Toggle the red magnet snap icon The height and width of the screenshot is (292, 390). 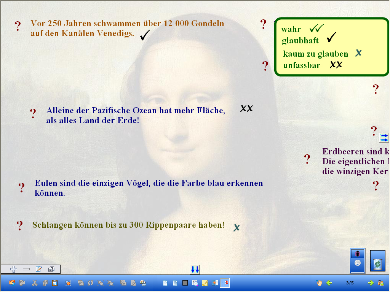pos(225,283)
